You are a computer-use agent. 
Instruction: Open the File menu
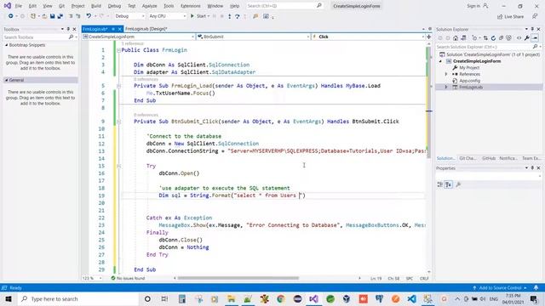[19, 6]
